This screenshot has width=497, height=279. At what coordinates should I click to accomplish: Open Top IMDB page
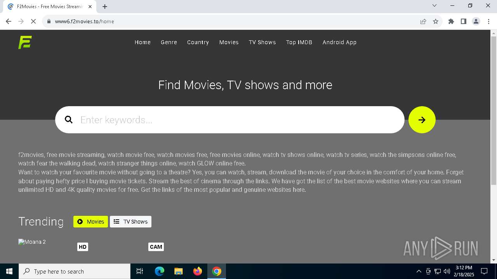299,42
